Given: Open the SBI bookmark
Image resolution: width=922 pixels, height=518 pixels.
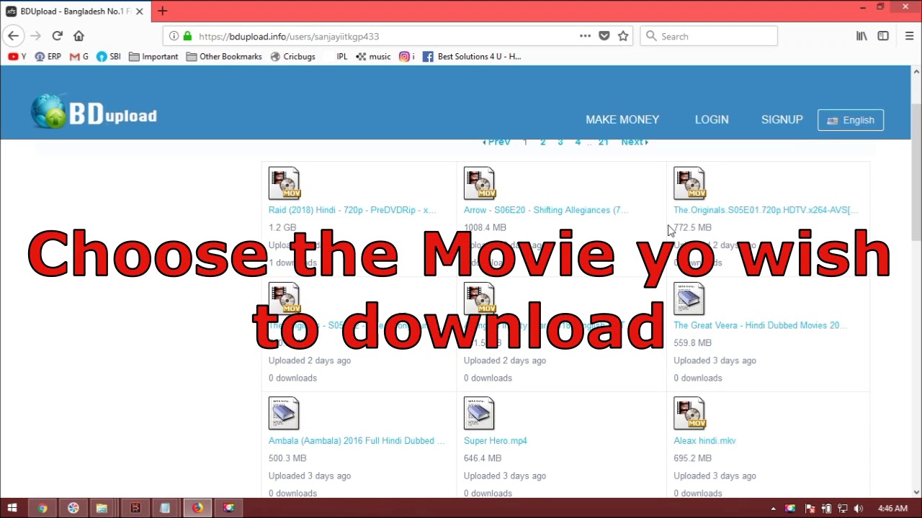Looking at the screenshot, I should click(x=109, y=56).
